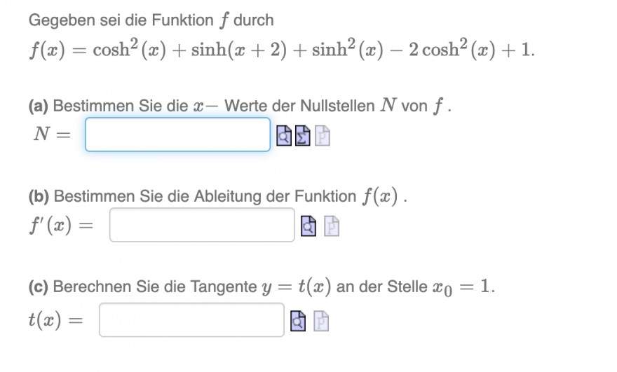
Task: Preview the f'(x) answer with magnifier icon
Action: tap(308, 226)
